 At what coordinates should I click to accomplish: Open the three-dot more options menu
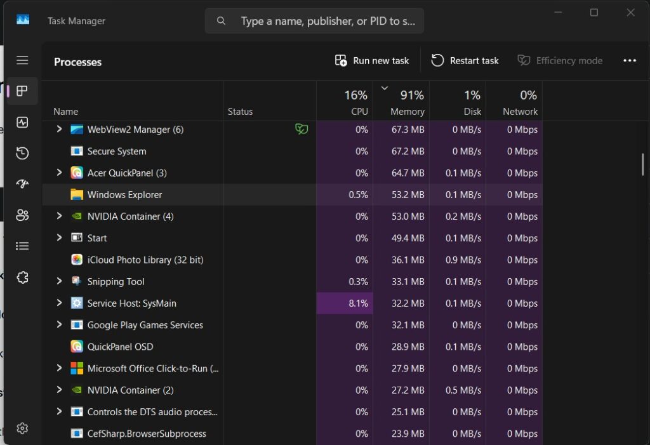[x=629, y=60]
